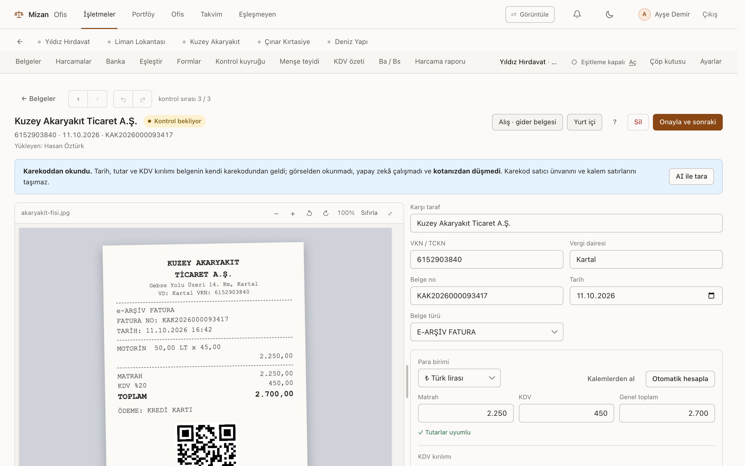Open the Eşleşmeyen tab
Image resolution: width=745 pixels, height=466 pixels.
tap(257, 14)
